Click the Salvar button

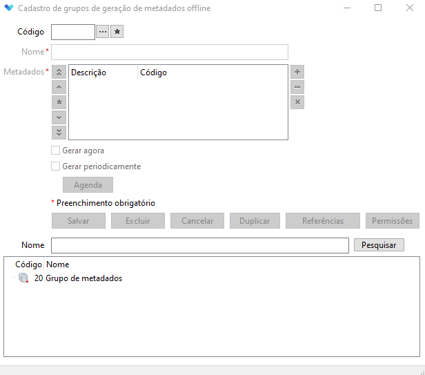click(79, 220)
